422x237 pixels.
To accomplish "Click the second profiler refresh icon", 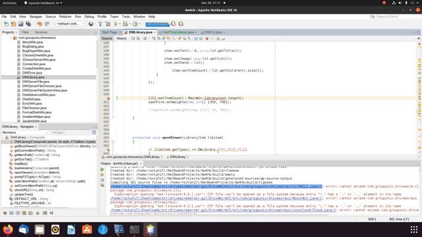I will click(x=181, y=24).
